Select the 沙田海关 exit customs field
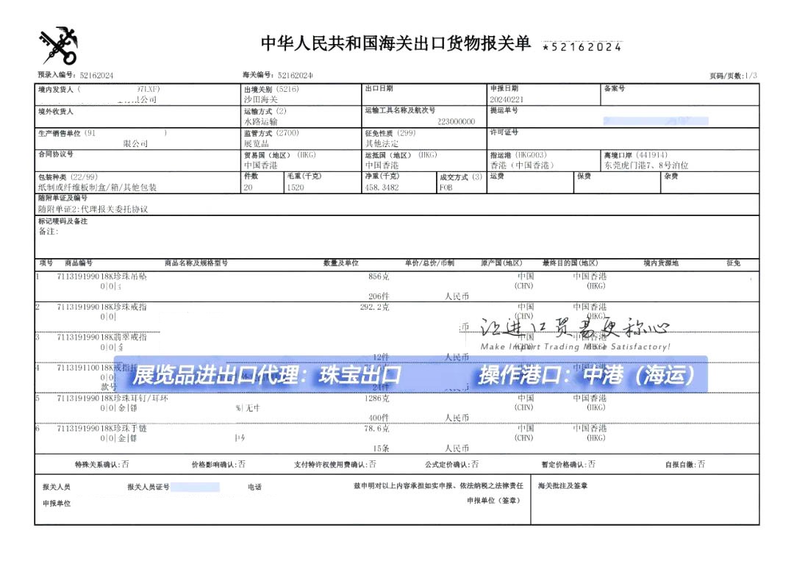Screen dimensions: 794x561 [x=261, y=99]
